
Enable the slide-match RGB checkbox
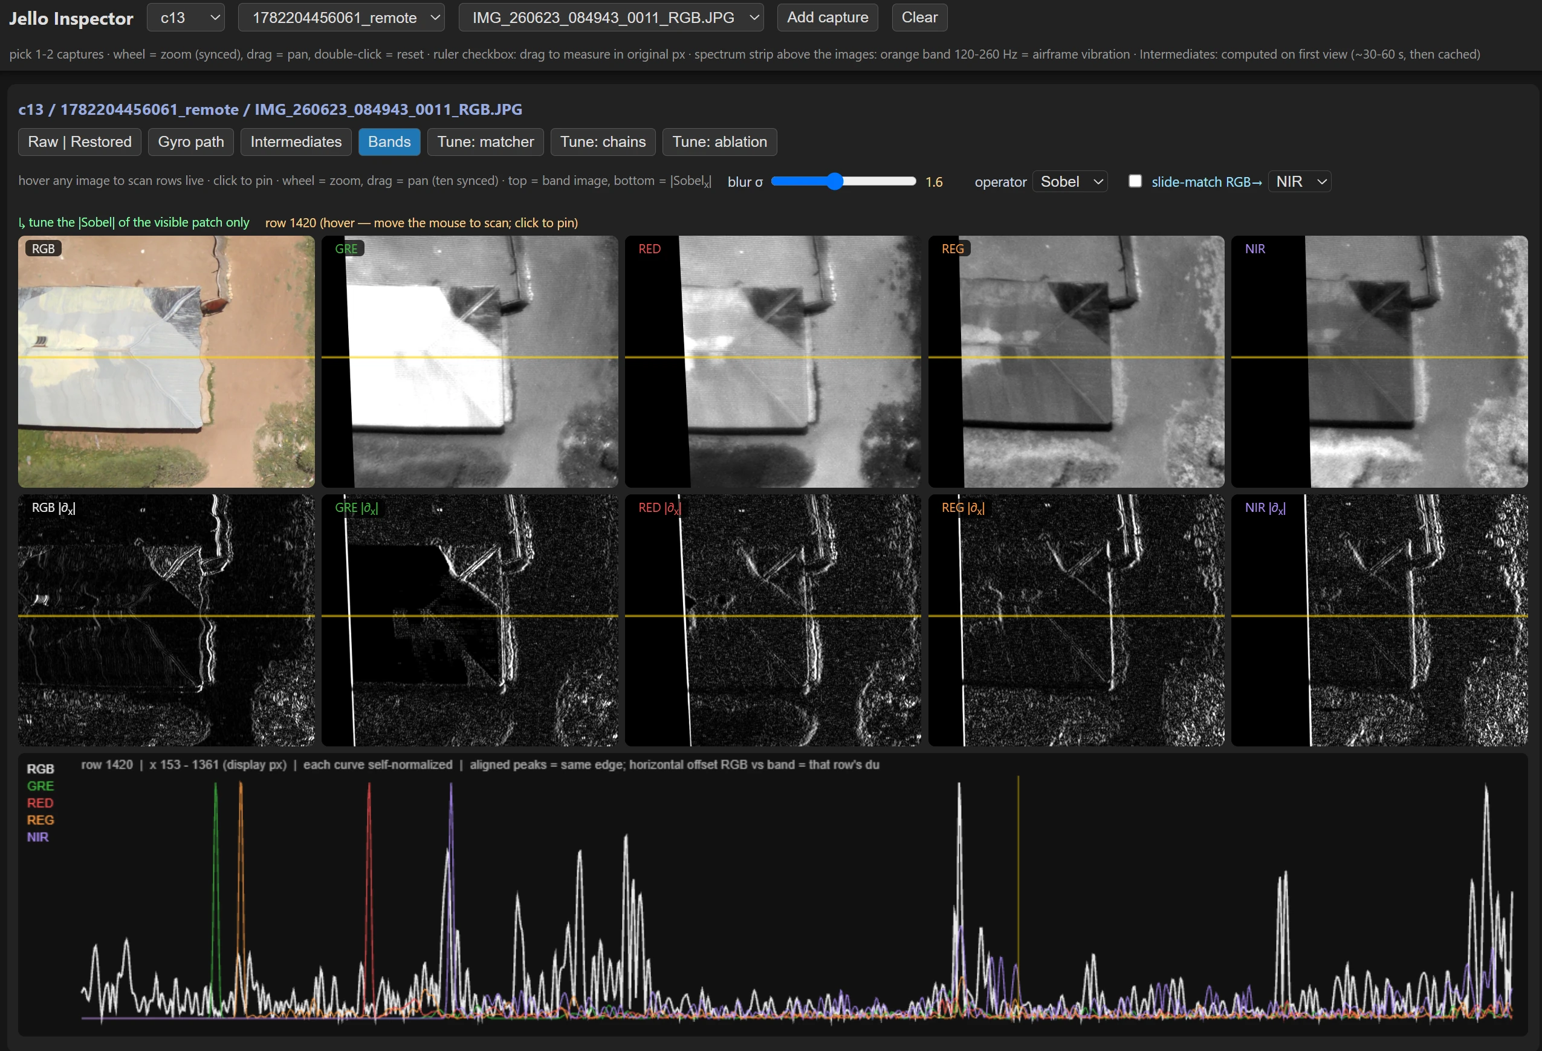[1135, 181]
